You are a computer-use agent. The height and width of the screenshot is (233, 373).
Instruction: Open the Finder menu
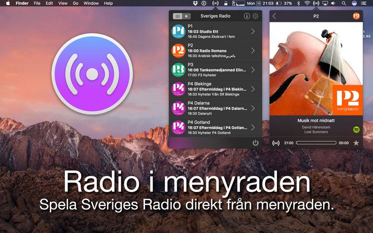[22, 3]
